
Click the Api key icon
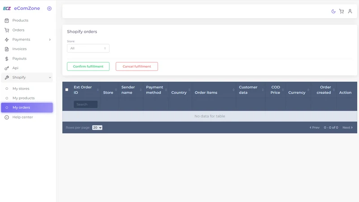click(x=7, y=68)
